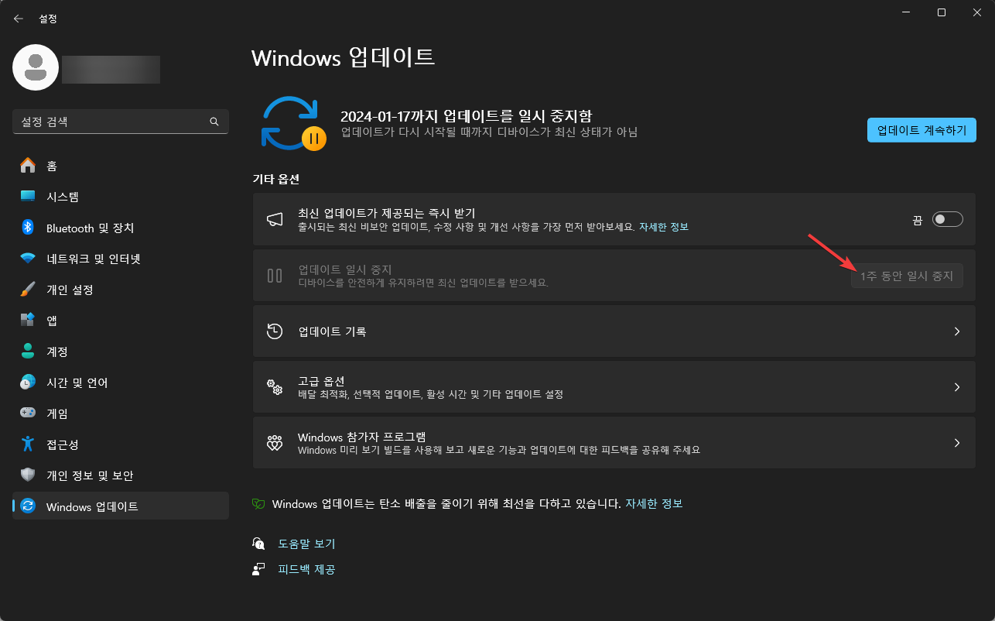Click the update history clock icon

click(275, 331)
